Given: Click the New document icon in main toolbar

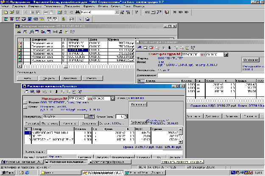Looking at the screenshot, I should [6, 12].
